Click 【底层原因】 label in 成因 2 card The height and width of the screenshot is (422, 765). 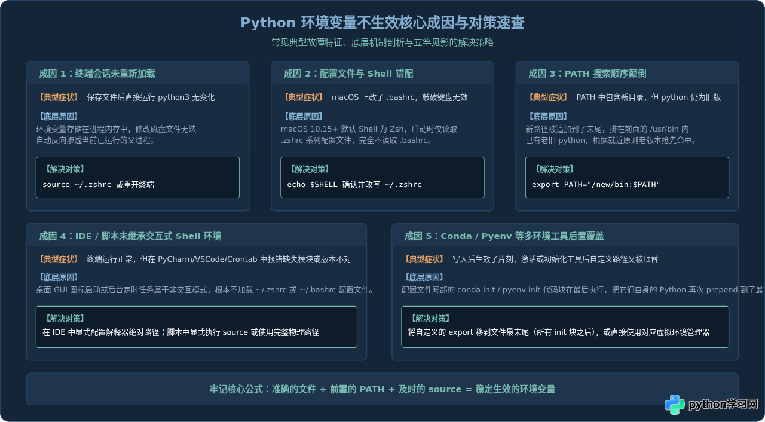click(304, 117)
